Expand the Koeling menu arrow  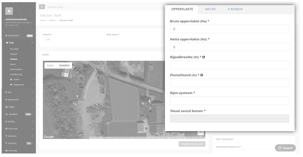tap(32, 121)
